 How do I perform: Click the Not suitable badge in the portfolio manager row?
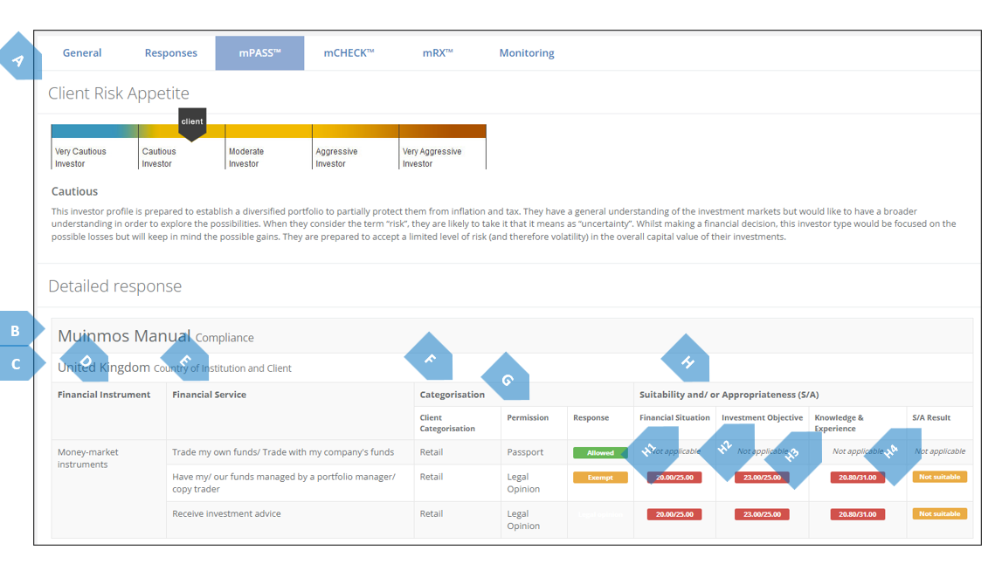click(939, 478)
